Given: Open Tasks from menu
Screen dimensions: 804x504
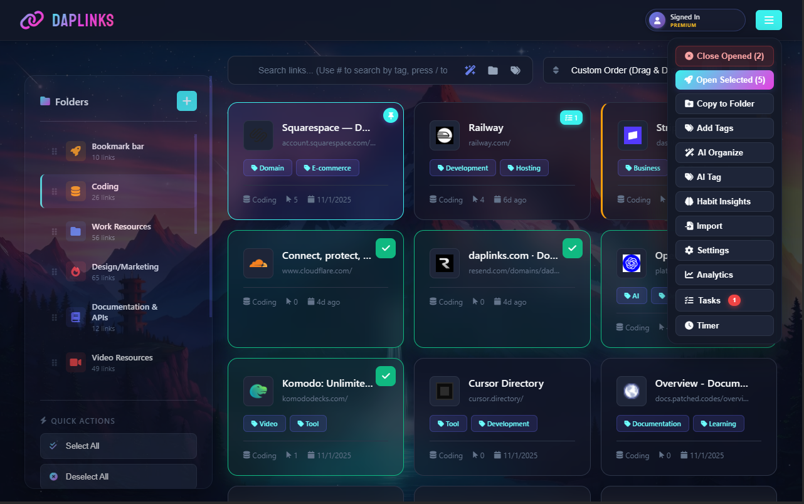Looking at the screenshot, I should 724,300.
